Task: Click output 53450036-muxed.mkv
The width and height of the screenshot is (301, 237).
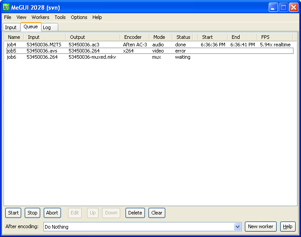Action: 92,57
